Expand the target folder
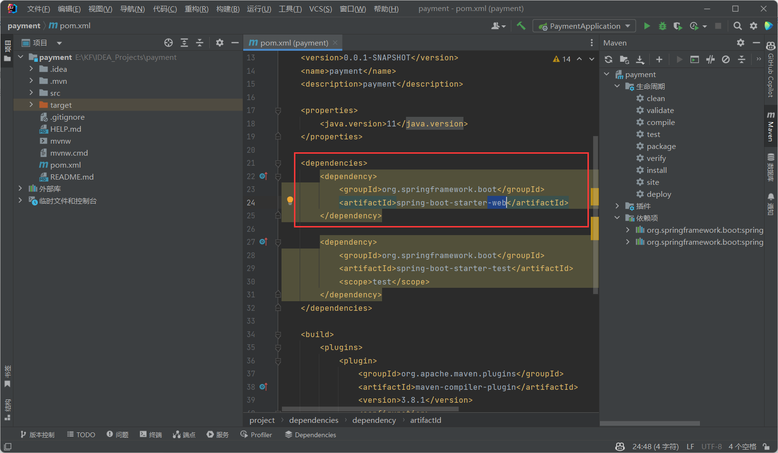The height and width of the screenshot is (453, 778). pos(31,105)
